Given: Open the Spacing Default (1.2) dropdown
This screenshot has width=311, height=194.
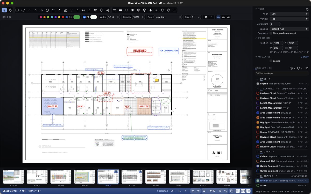Looking at the screenshot, I should (x=289, y=29).
